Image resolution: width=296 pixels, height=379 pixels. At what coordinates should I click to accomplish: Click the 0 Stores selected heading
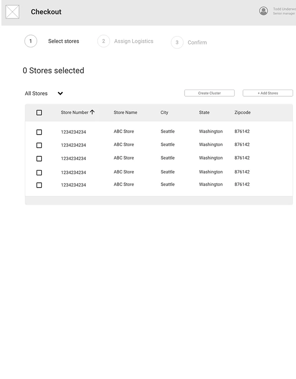[54, 71]
